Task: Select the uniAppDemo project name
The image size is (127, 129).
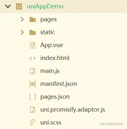Action: (x=45, y=6)
